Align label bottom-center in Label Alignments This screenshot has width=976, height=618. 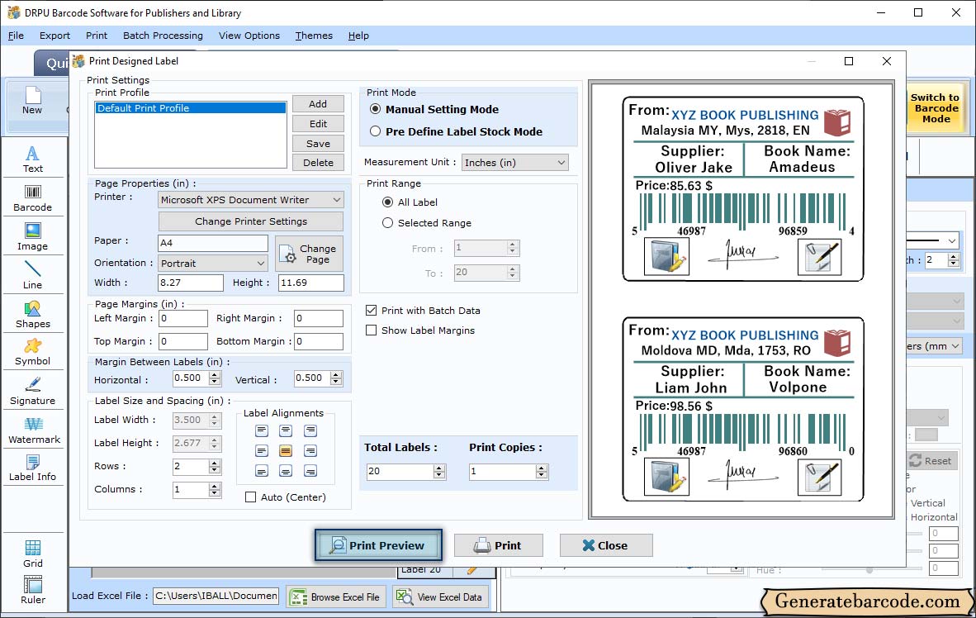tap(286, 470)
